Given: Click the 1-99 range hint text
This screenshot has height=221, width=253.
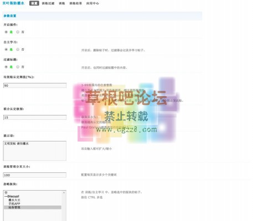Looking at the screenshot, I should click(x=97, y=85).
